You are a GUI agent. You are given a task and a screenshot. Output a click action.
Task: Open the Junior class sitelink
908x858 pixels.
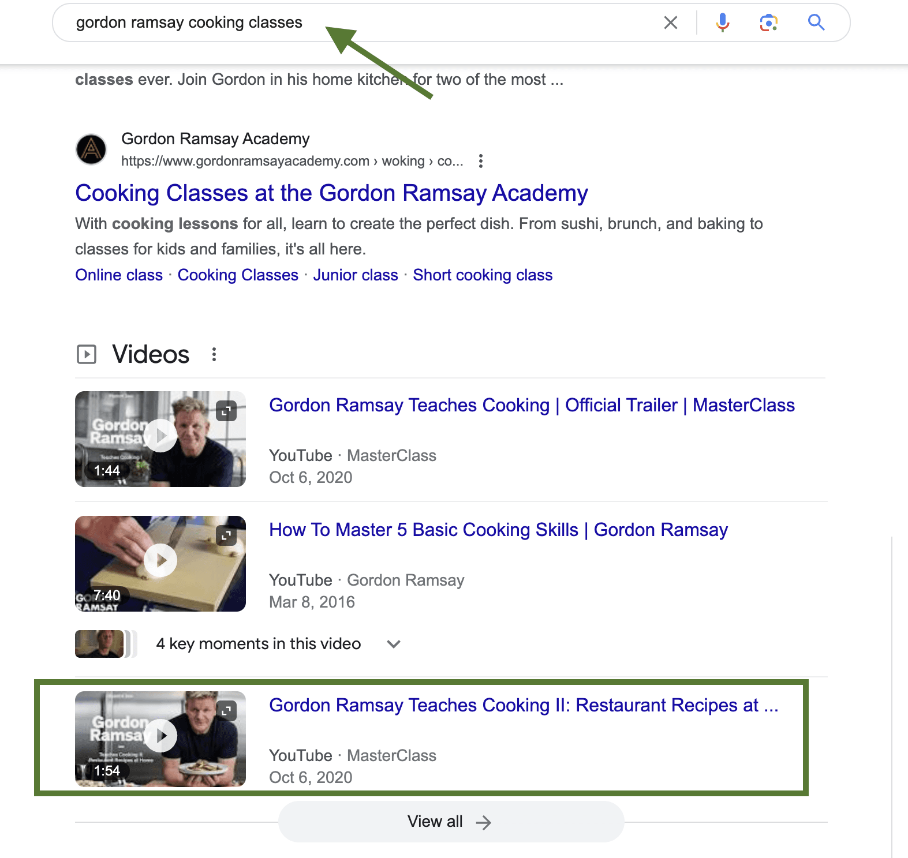(x=356, y=275)
